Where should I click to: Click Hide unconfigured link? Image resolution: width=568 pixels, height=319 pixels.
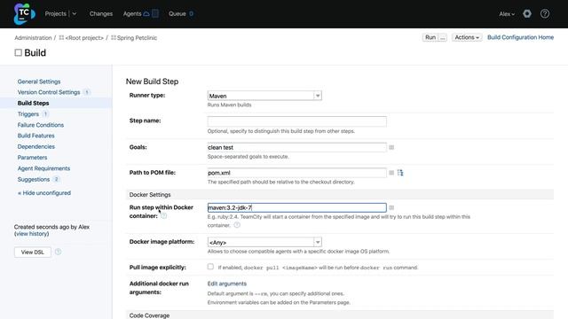tap(44, 193)
